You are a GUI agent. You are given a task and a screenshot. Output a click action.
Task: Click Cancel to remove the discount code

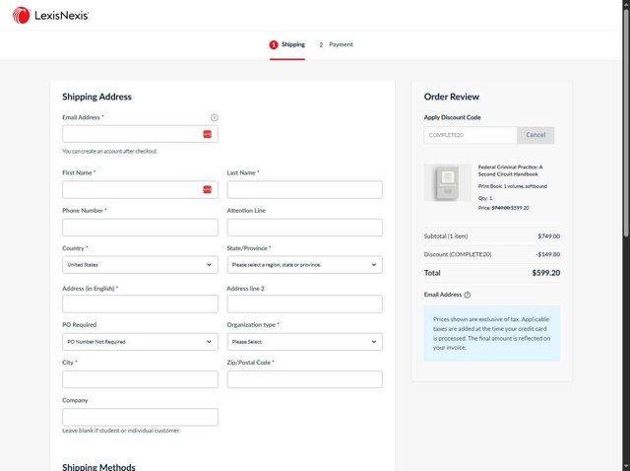point(535,135)
